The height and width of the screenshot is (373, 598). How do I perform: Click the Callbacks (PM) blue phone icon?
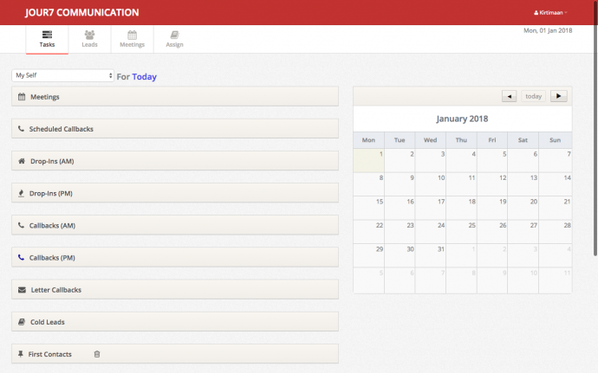21,258
